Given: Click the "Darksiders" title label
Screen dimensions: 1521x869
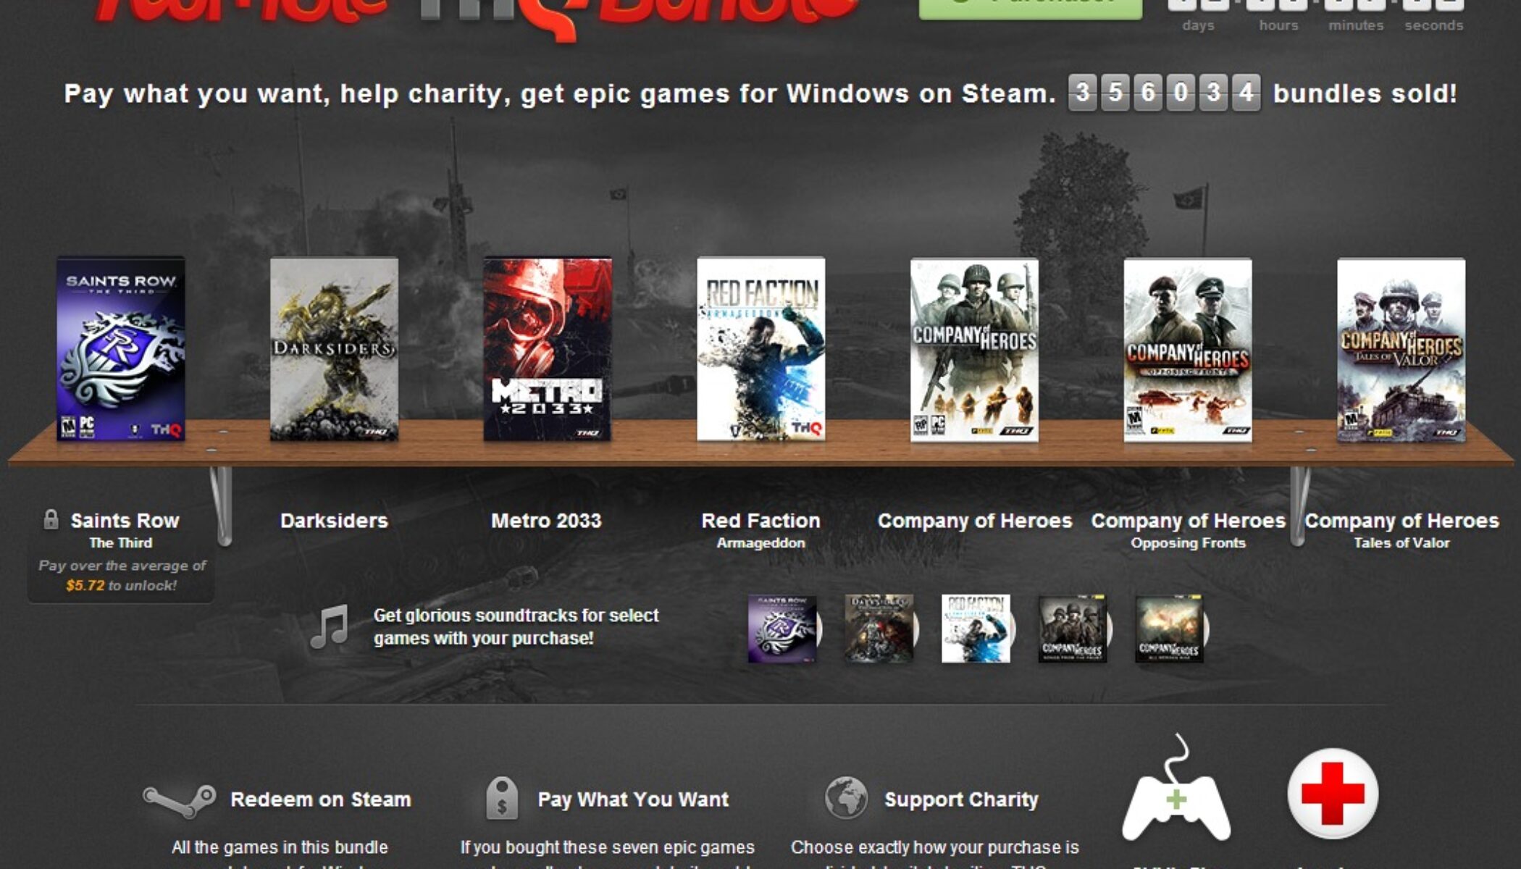Looking at the screenshot, I should coord(334,521).
